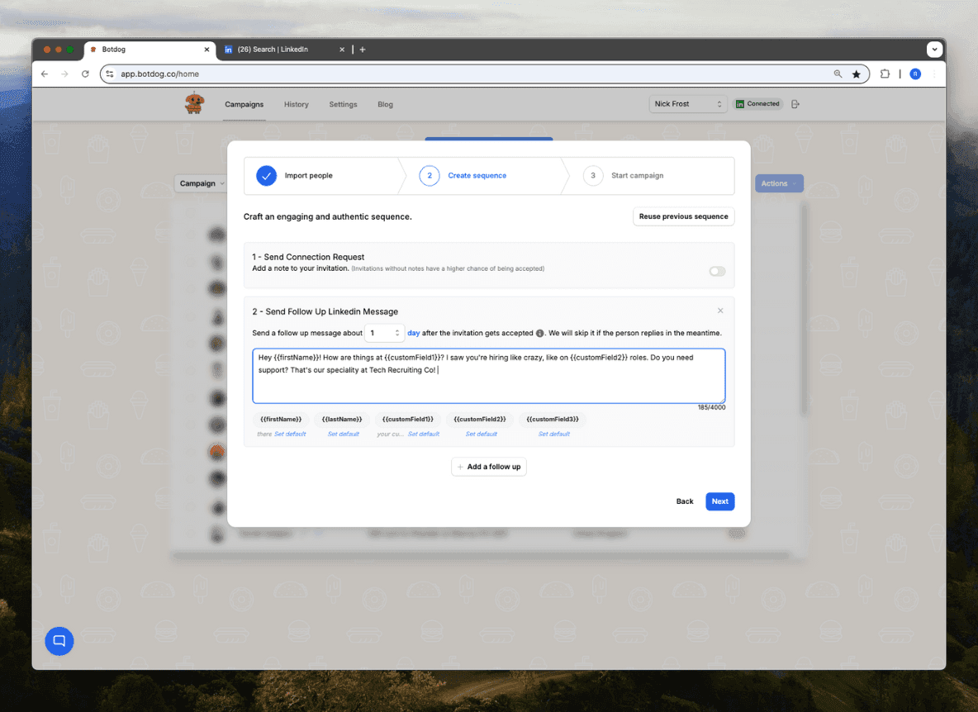
Task: Click Reuse previous sequence
Action: click(x=683, y=216)
